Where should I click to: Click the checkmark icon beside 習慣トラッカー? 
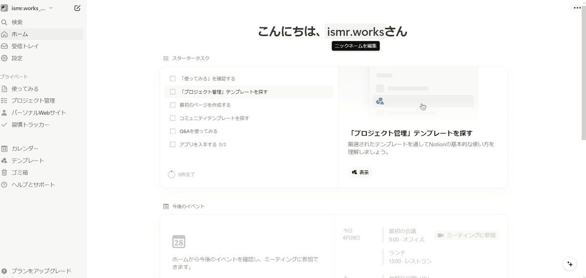click(4, 125)
